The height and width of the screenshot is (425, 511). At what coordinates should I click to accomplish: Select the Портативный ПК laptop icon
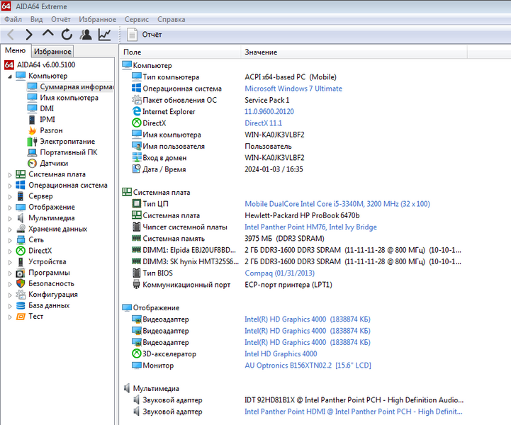pos(33,152)
